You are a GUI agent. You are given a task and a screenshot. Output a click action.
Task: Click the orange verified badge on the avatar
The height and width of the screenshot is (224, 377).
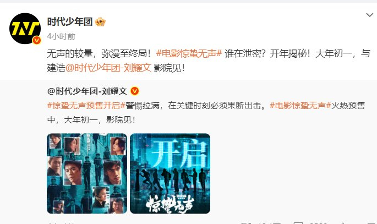click(x=36, y=40)
